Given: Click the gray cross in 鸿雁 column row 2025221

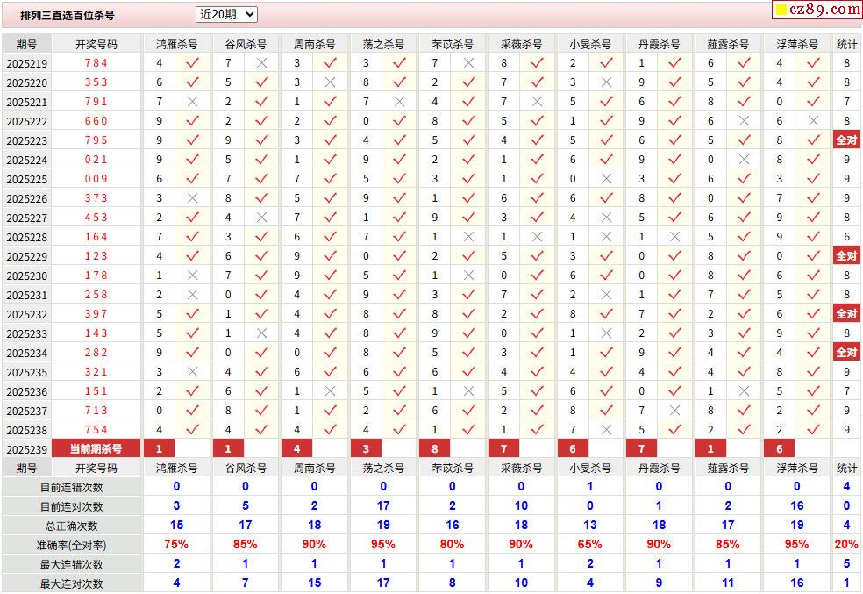Looking at the screenshot, I should (192, 102).
